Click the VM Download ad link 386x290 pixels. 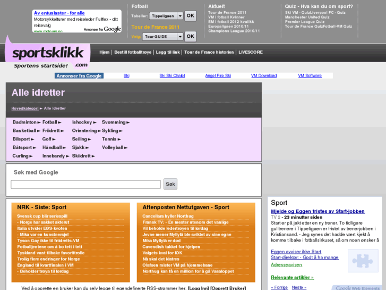click(264, 76)
